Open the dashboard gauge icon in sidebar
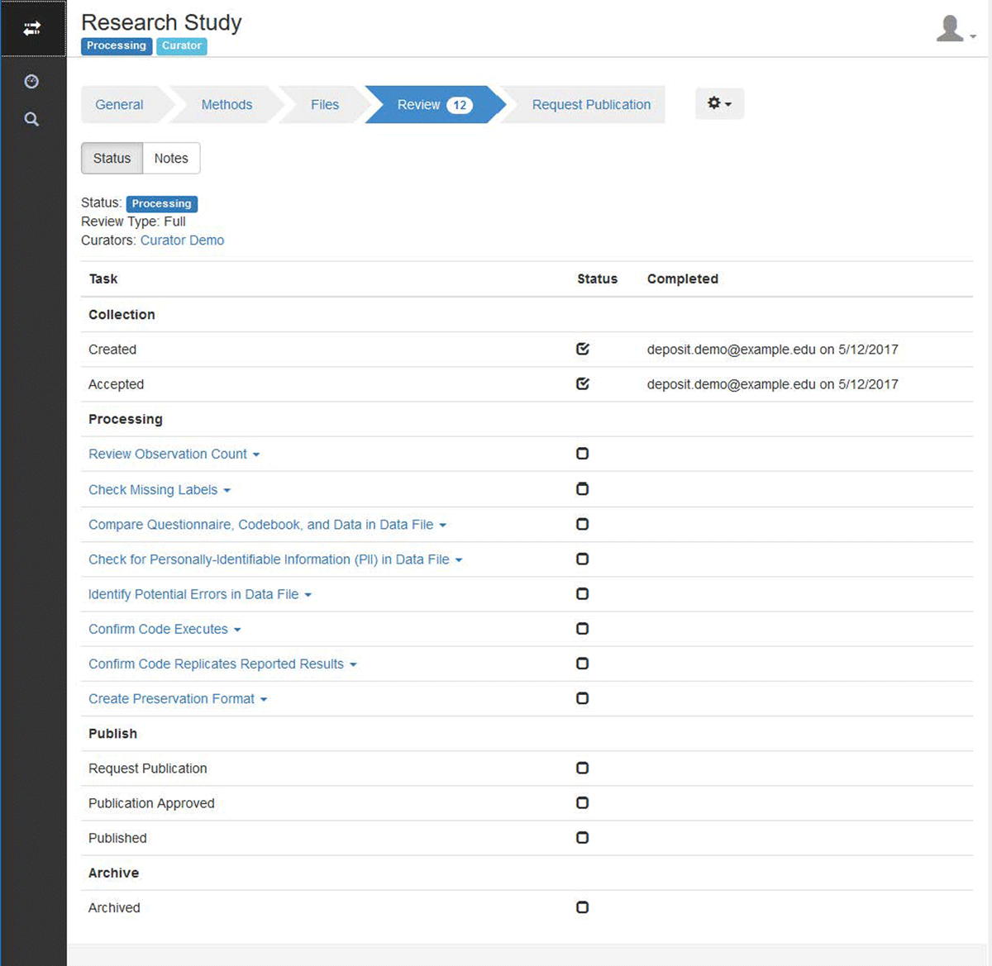This screenshot has height=966, width=992. (31, 81)
